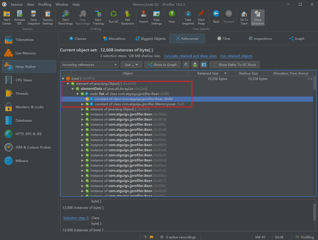Open Selection step 2 link
318x240 pixels.
coord(76,218)
